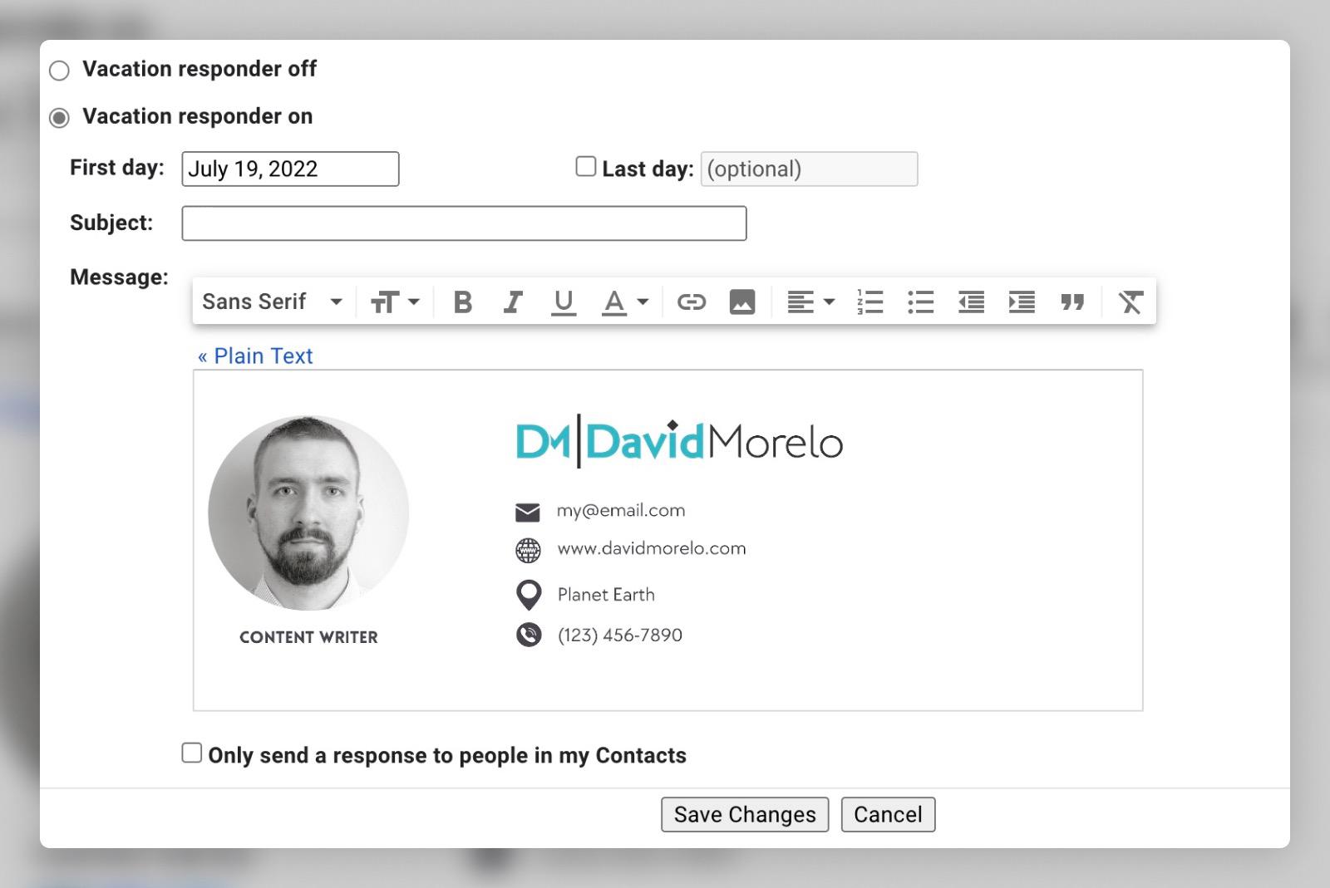Image resolution: width=1330 pixels, height=888 pixels.
Task: Increase the text indent
Action: [x=1021, y=302]
